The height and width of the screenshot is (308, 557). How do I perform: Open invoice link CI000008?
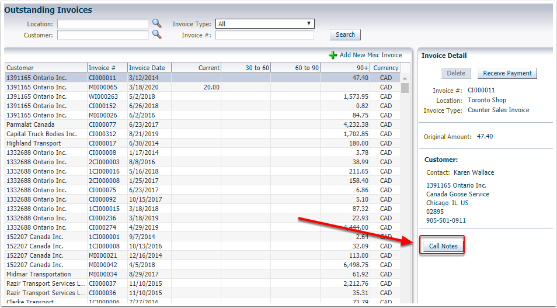(102, 153)
